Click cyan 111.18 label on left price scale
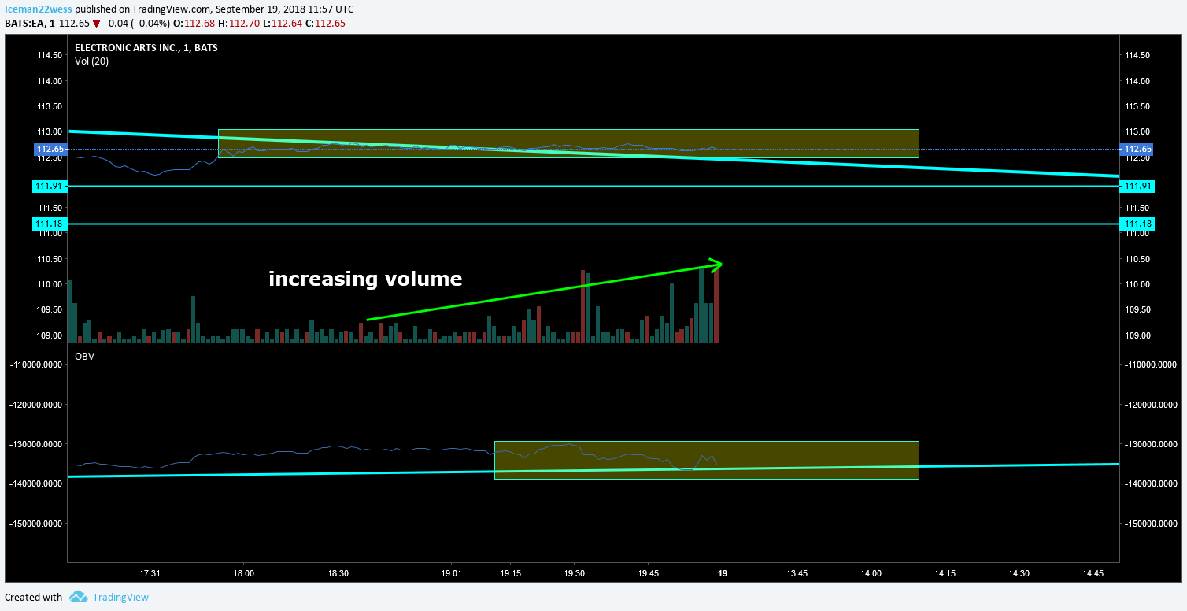The width and height of the screenshot is (1187, 611). [x=50, y=224]
